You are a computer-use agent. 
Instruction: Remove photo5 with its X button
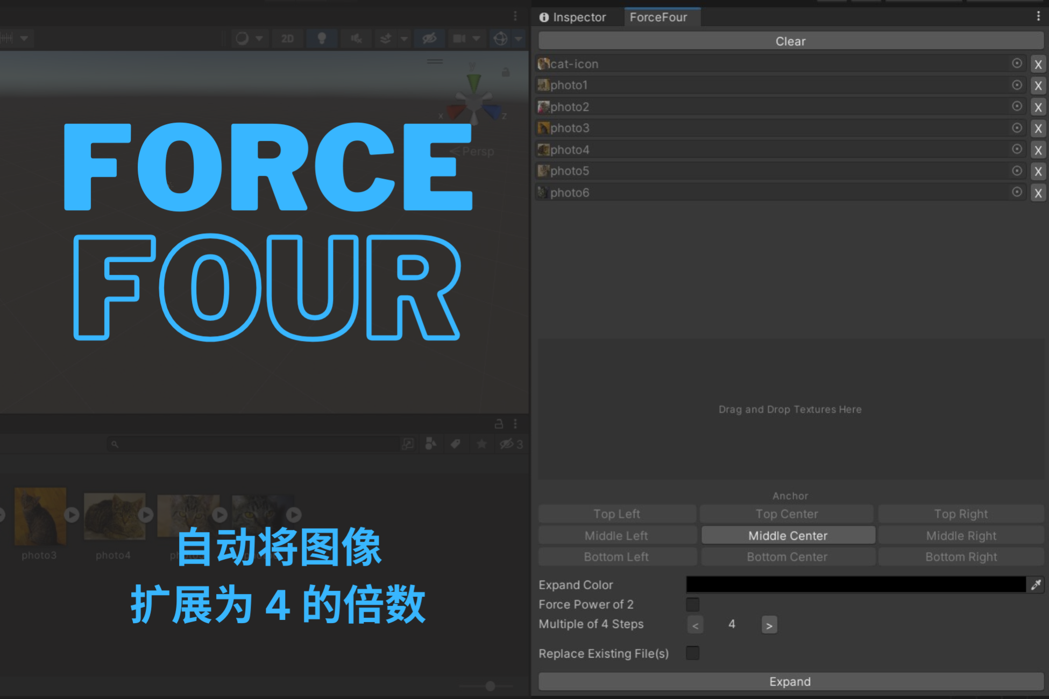click(x=1038, y=172)
